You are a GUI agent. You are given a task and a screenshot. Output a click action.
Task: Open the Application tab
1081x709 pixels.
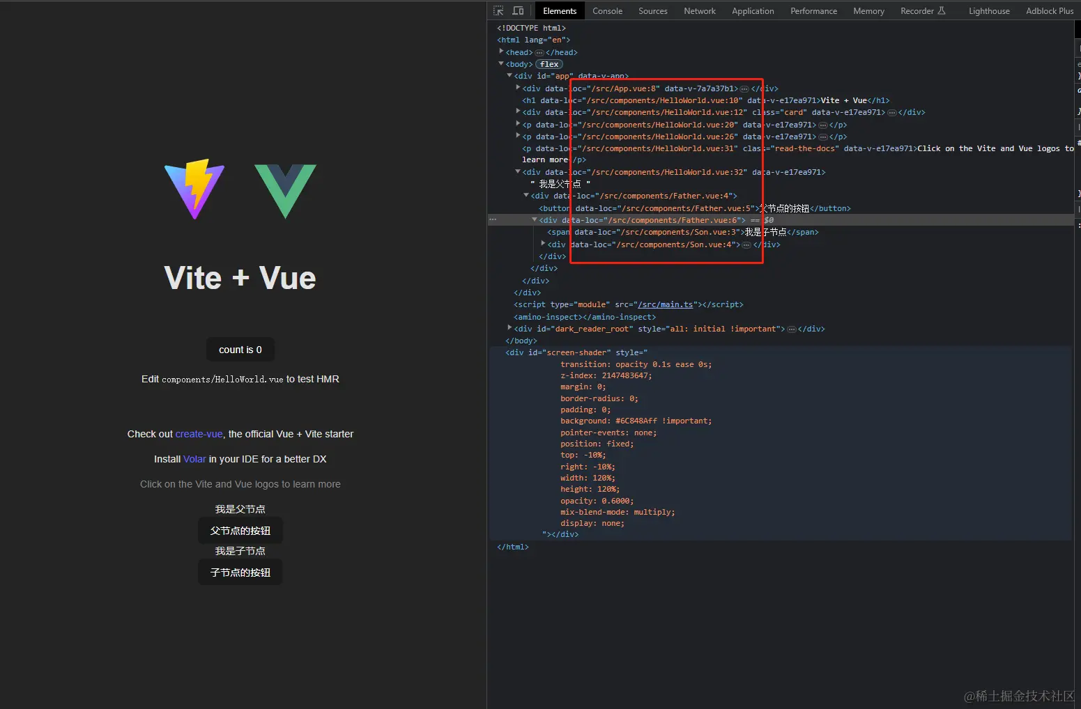pos(753,11)
